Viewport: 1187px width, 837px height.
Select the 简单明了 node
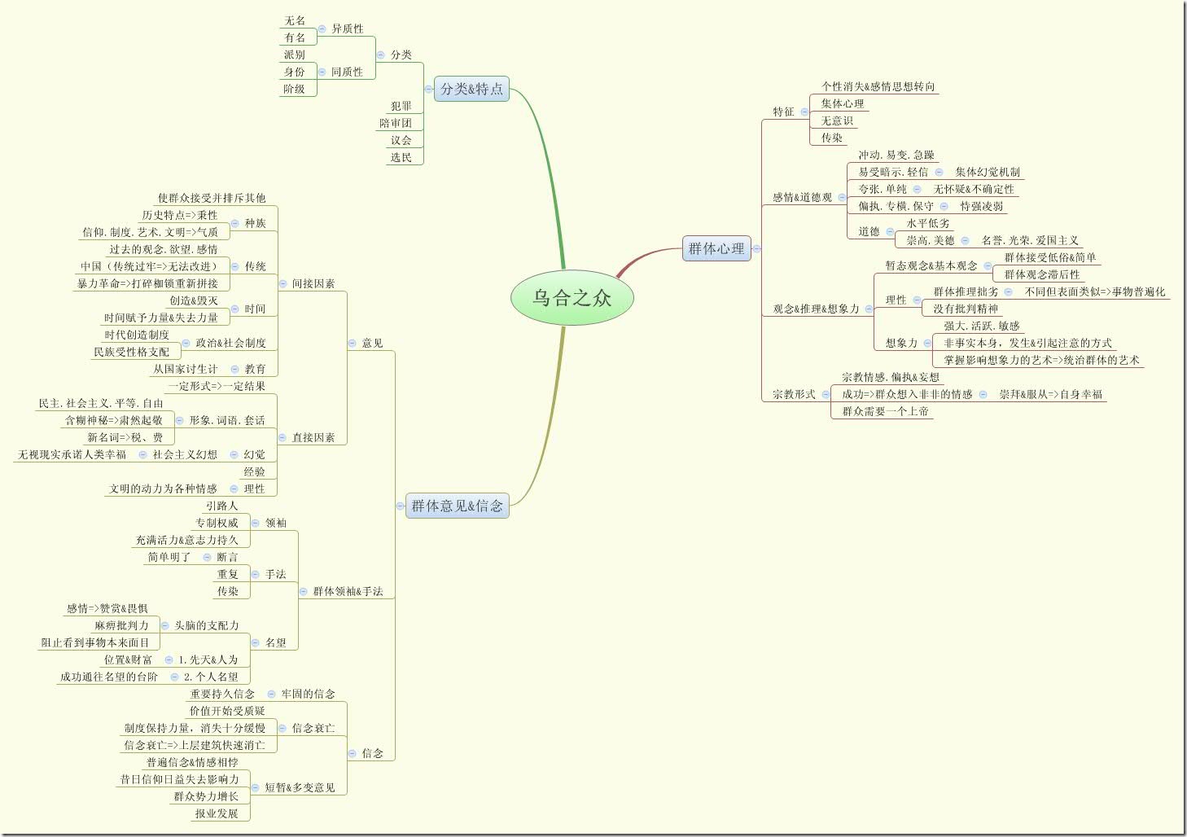click(169, 557)
